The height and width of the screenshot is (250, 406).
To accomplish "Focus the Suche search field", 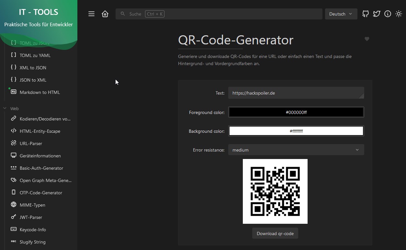I will (x=219, y=14).
